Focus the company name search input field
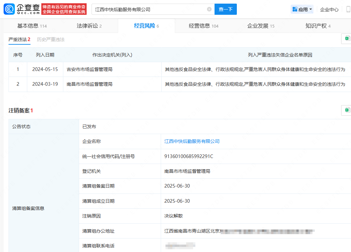Image resolution: width=351 pixels, height=252 pixels. [149, 9]
